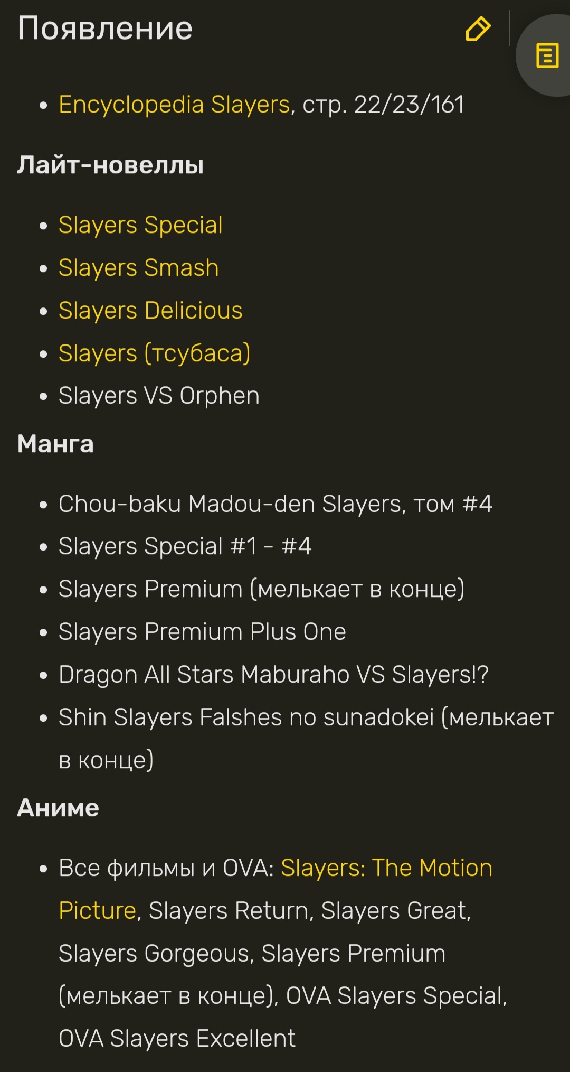Click the Появление section heading

point(105,28)
